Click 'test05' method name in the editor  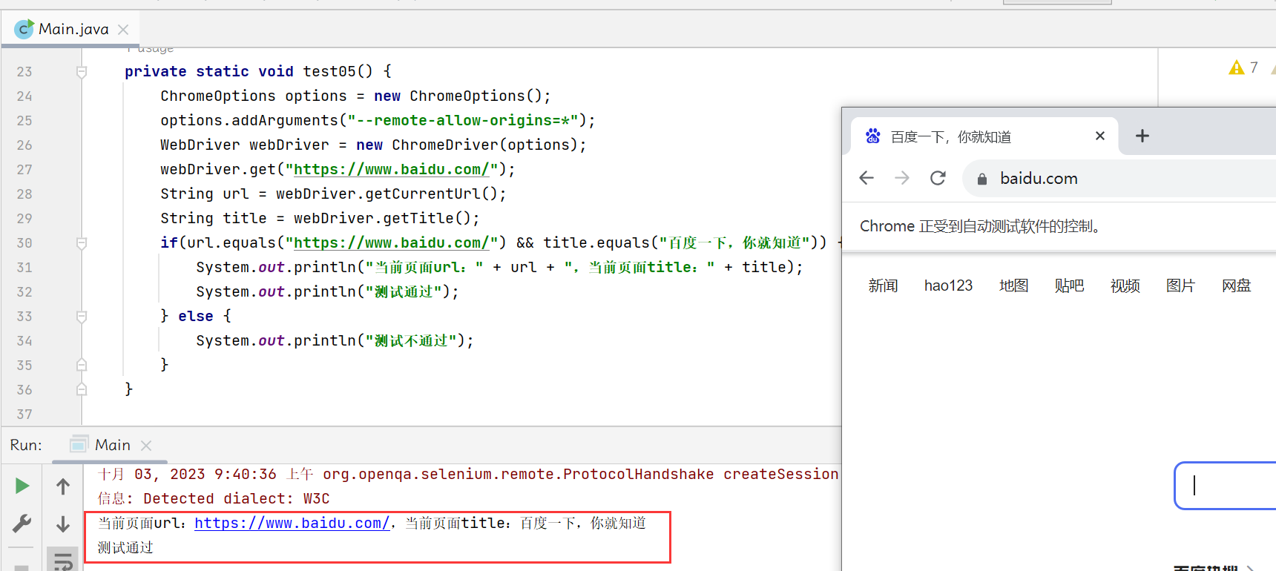point(329,72)
